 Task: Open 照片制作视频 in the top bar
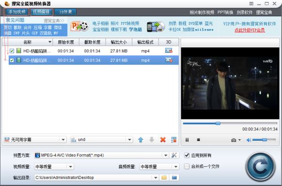click(x=202, y=12)
